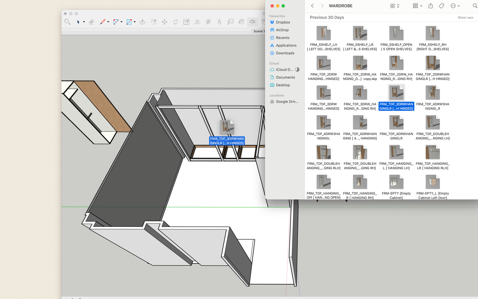
Task: Select the Search tool in SketchUp toolbar
Action: (67, 22)
